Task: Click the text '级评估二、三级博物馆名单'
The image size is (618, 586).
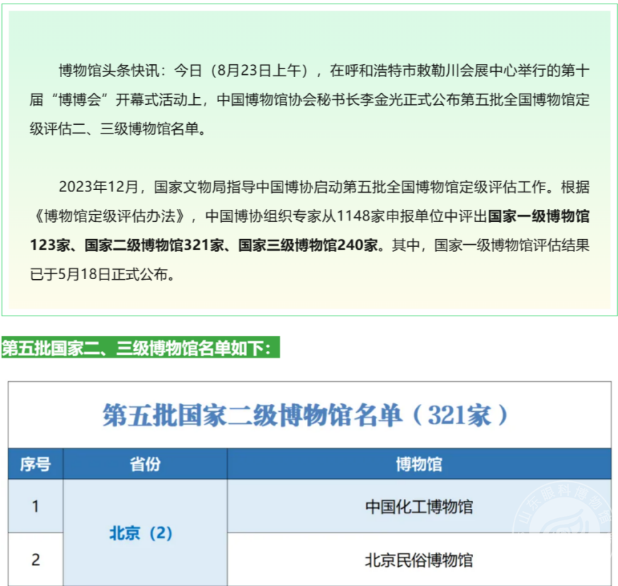Action: coord(114,129)
